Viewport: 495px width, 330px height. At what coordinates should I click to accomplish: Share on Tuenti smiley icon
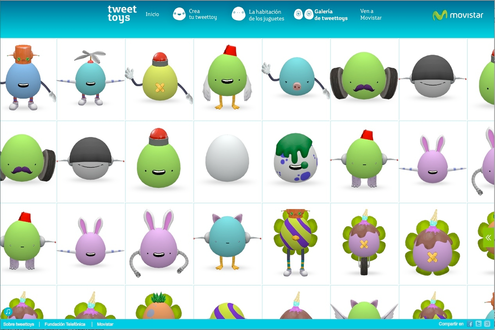coord(487,324)
